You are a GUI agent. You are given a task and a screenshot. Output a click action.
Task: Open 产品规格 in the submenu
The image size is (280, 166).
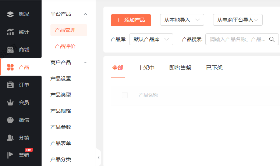click(61, 111)
